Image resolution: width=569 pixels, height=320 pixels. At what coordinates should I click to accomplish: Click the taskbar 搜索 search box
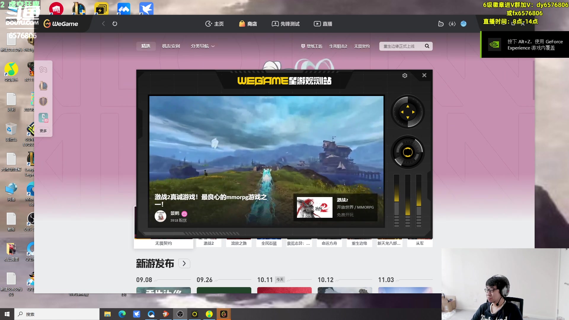click(57, 314)
